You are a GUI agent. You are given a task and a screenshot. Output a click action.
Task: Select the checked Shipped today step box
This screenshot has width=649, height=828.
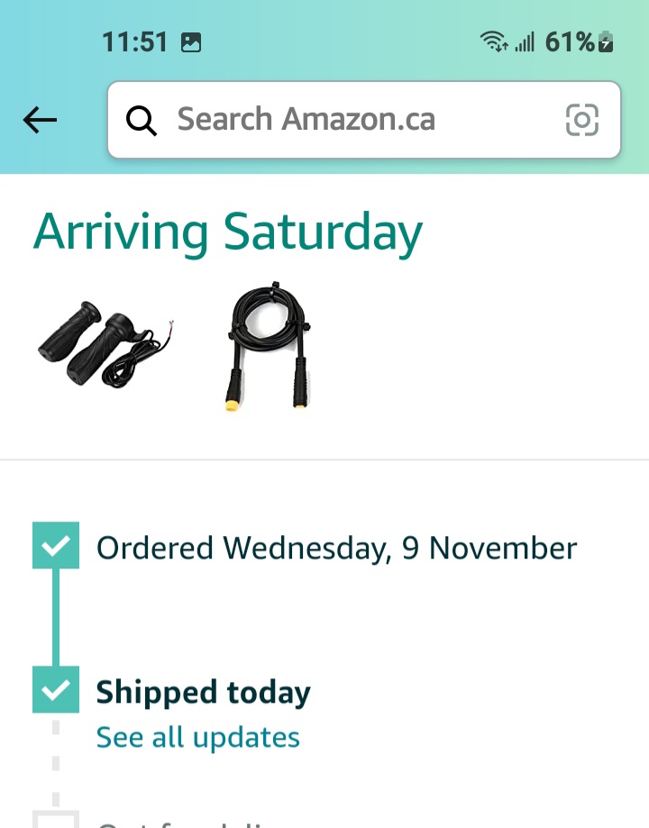56,690
